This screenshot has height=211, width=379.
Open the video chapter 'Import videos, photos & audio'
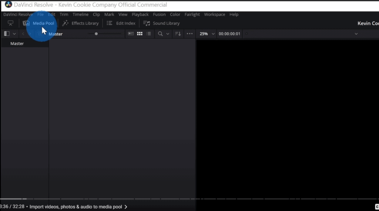[x=76, y=207]
